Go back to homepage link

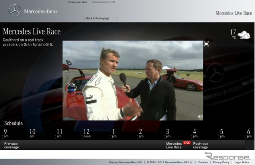click(96, 18)
